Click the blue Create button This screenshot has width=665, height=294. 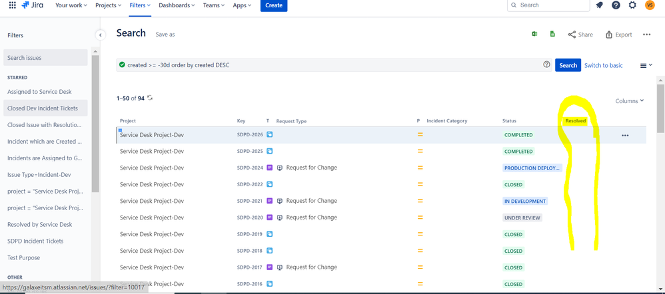coord(274,5)
